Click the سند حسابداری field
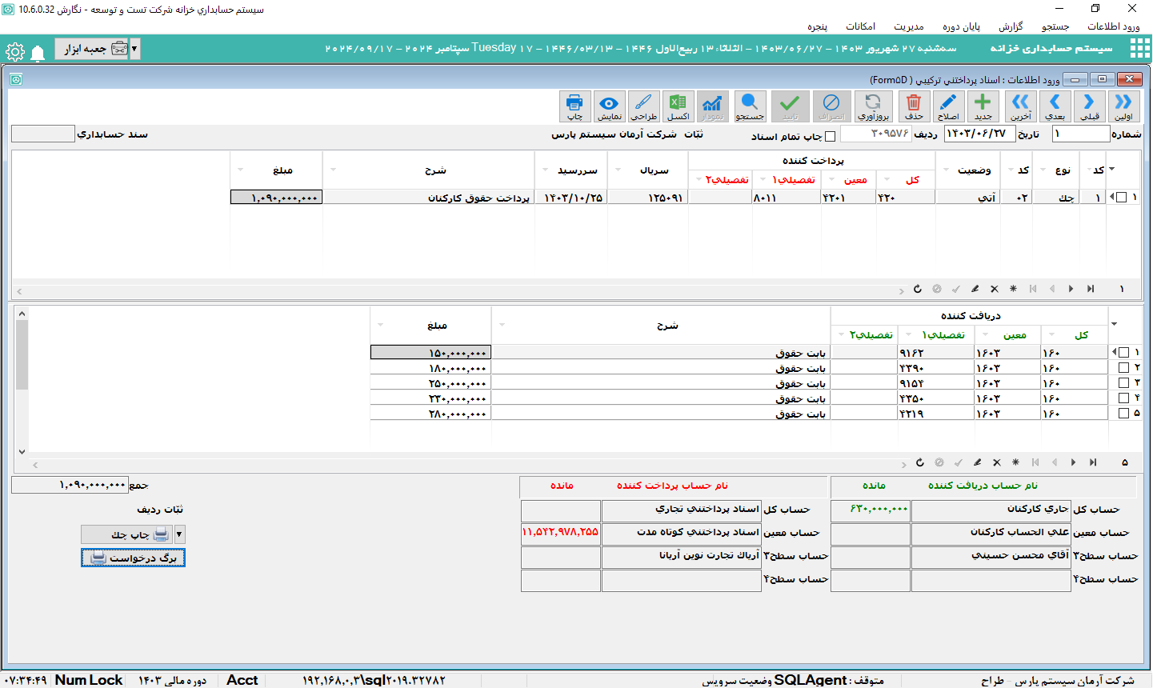The height and width of the screenshot is (688, 1153). tap(43, 134)
